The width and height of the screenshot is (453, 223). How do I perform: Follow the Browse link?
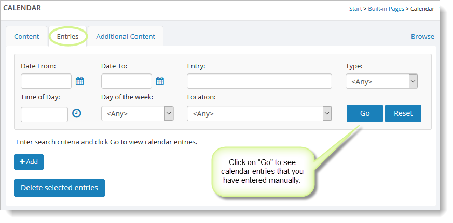(x=422, y=36)
